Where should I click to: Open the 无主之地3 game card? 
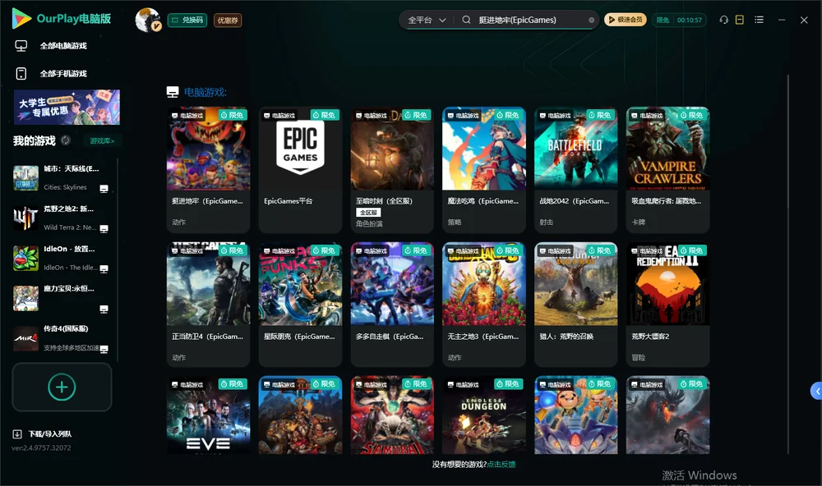(x=484, y=305)
